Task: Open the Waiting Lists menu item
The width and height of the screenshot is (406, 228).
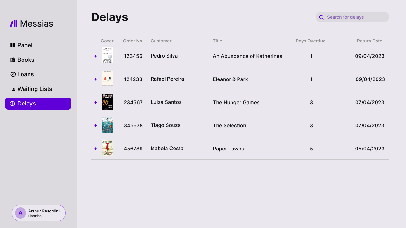Action: click(35, 89)
